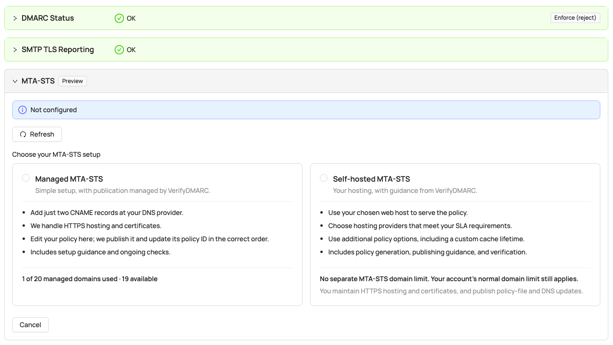This screenshot has width=613, height=345.
Task: Click the Not configured status text
Action: pyautogui.click(x=54, y=110)
